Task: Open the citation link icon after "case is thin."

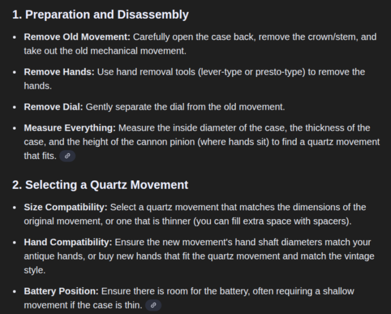Action: pos(153,305)
